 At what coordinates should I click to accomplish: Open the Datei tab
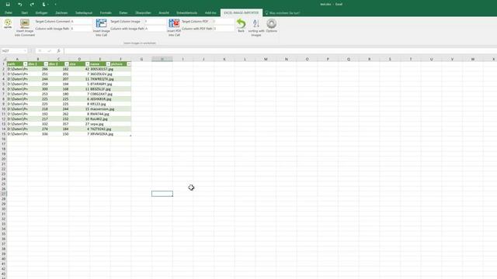click(9, 13)
